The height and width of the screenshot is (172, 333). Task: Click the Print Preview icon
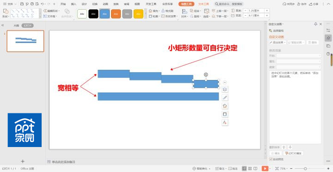point(37,4)
